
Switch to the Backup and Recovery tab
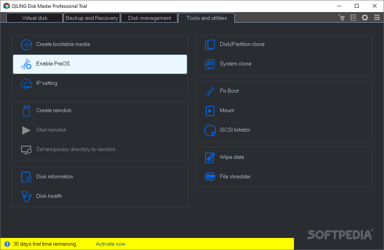(92, 18)
